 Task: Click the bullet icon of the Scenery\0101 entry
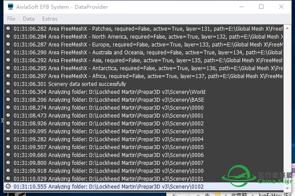8,178
